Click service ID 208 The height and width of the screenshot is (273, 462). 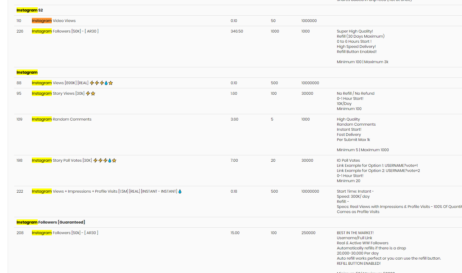click(x=20, y=233)
